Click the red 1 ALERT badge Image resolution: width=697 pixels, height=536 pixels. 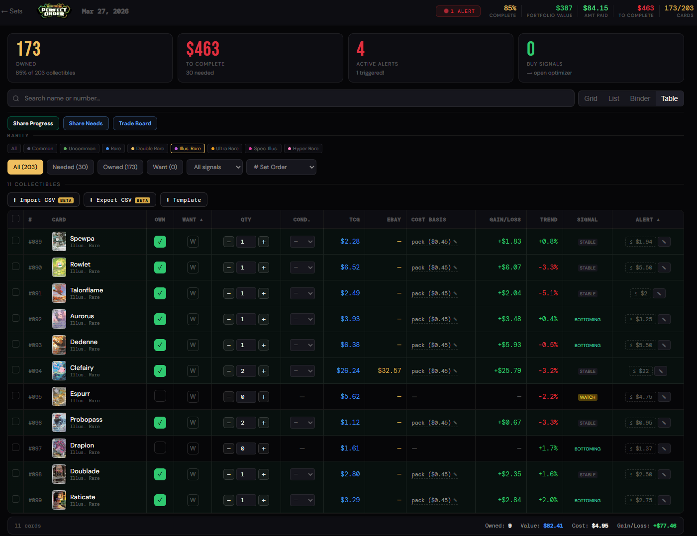pos(458,11)
